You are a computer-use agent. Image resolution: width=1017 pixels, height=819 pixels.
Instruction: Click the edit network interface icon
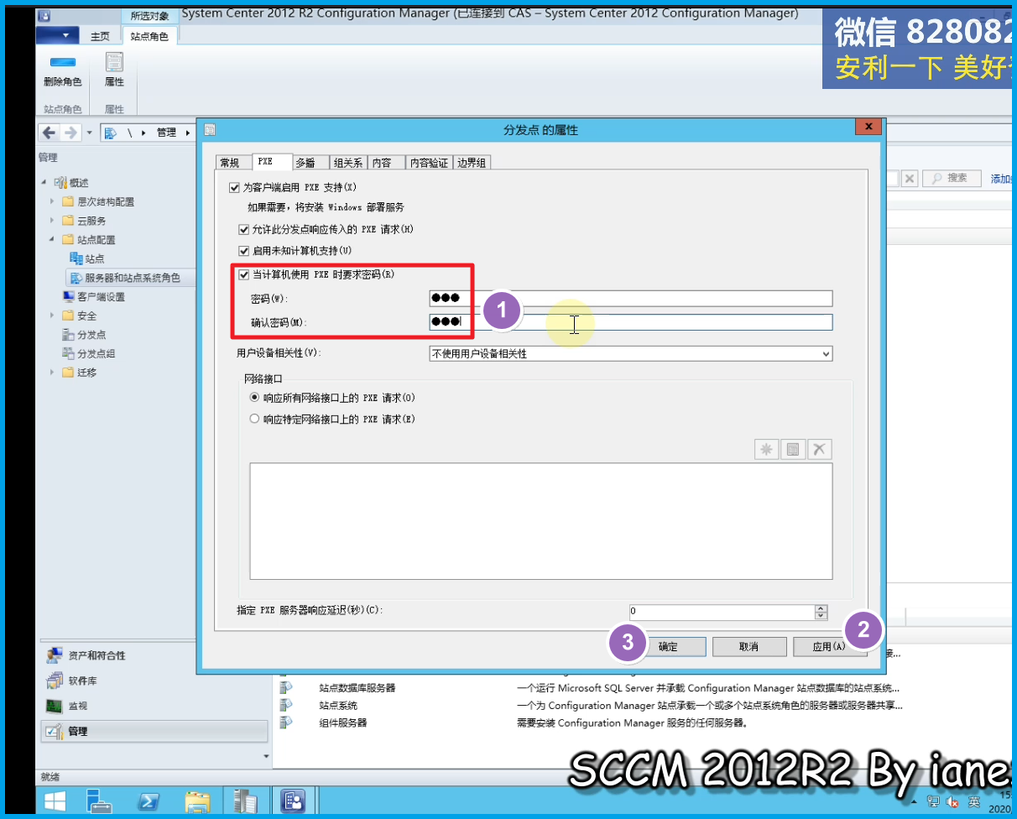793,449
